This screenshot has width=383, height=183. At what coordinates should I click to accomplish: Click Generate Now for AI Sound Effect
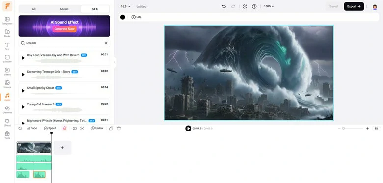[x=64, y=29]
